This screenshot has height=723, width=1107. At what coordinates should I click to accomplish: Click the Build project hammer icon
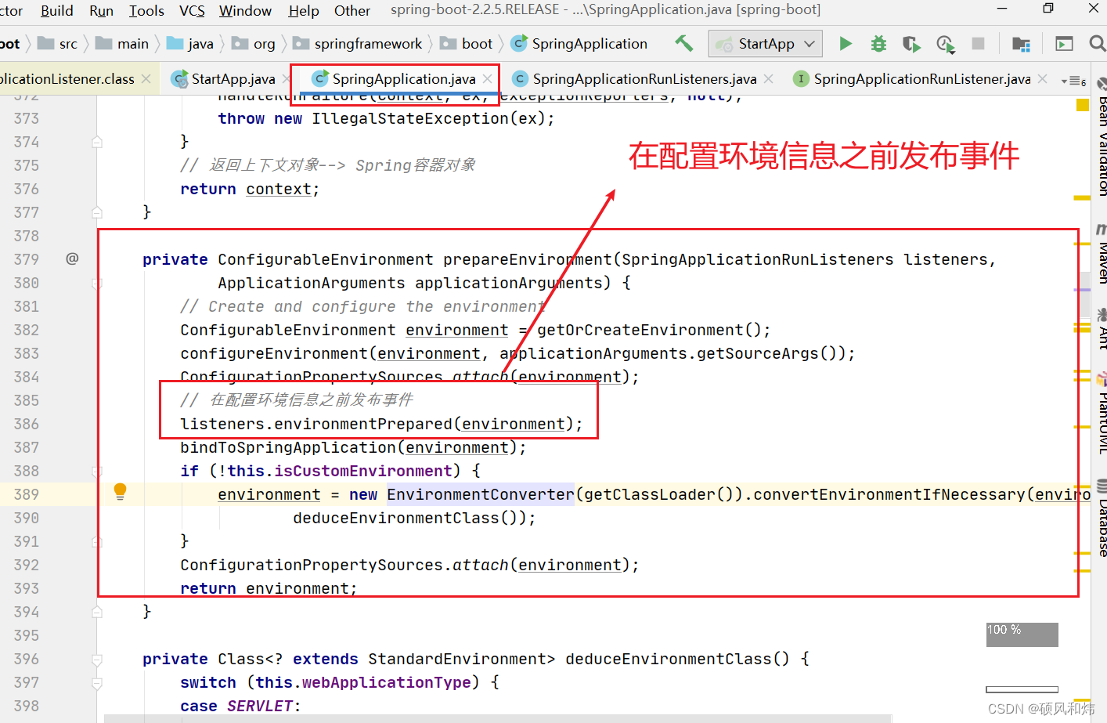pos(684,44)
